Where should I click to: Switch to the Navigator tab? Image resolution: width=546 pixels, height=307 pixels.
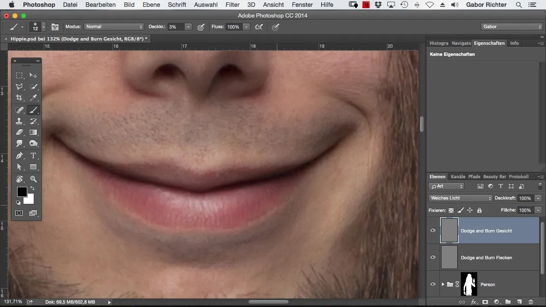(x=461, y=43)
